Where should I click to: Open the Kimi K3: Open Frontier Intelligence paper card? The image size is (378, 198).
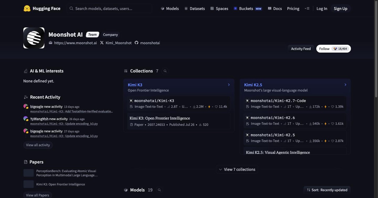pyautogui.click(x=179, y=121)
